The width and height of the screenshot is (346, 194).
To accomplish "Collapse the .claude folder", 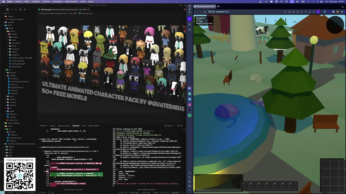I will 10,16.
